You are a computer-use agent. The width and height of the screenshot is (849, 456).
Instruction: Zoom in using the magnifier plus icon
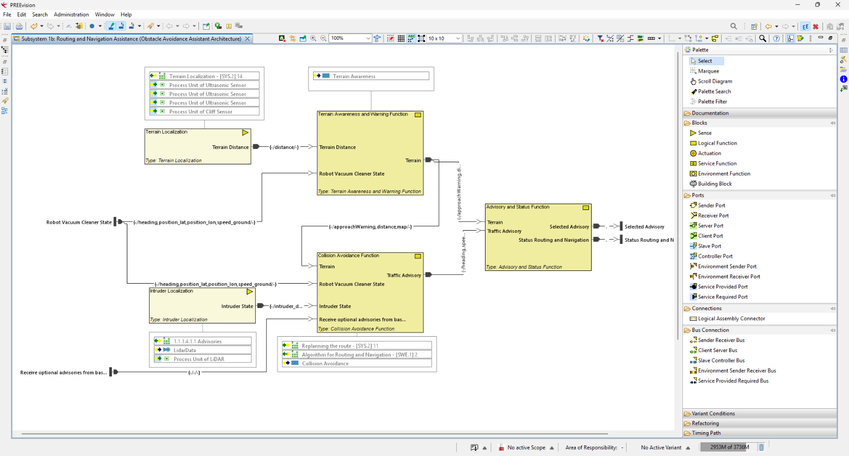point(313,38)
